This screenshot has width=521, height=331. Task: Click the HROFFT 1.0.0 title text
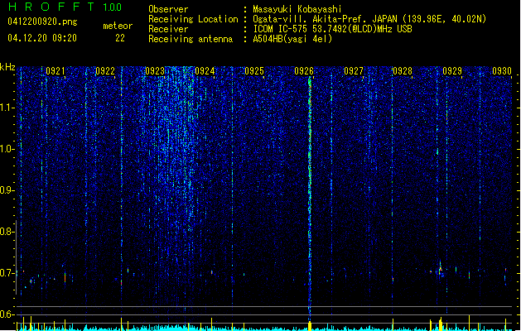coord(65,7)
